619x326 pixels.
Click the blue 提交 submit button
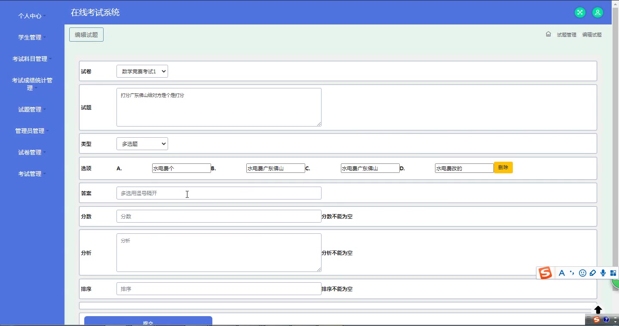coord(148,321)
